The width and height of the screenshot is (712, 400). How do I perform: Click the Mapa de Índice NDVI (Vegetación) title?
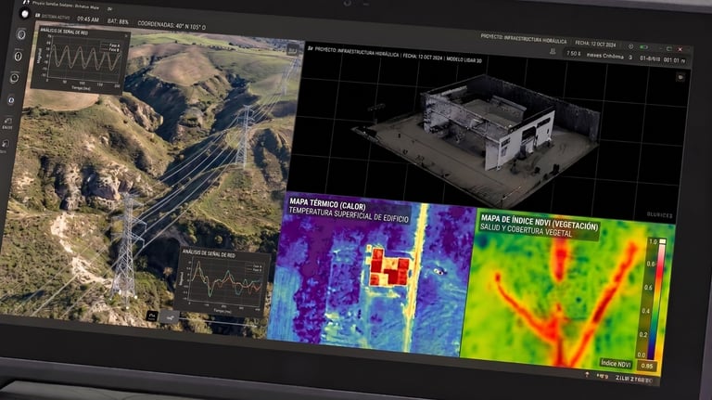tap(540, 222)
